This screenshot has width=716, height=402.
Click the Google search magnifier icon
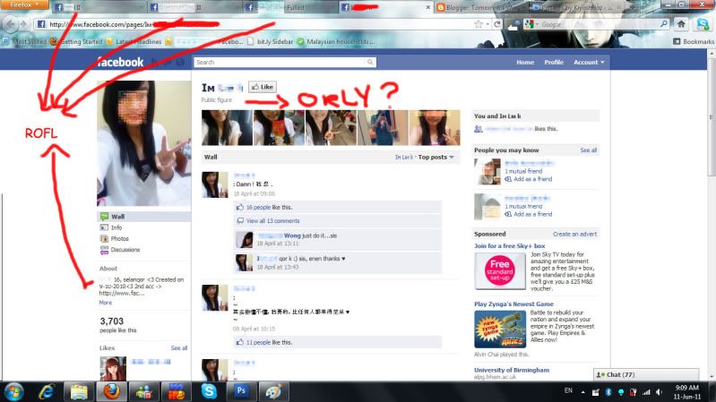pyautogui.click(x=663, y=24)
